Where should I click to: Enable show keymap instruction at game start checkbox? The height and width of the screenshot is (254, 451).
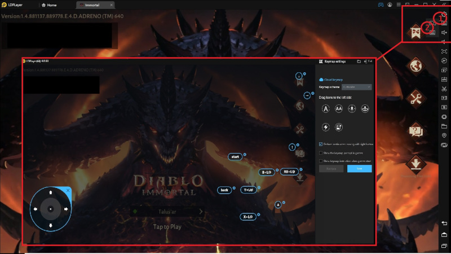tap(321, 161)
